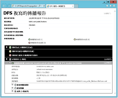Open a new blank tab
The width and height of the screenshot is (118, 98).
(x=76, y=6)
